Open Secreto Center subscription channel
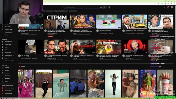176x99 pixels. pyautogui.click(x=8, y=53)
